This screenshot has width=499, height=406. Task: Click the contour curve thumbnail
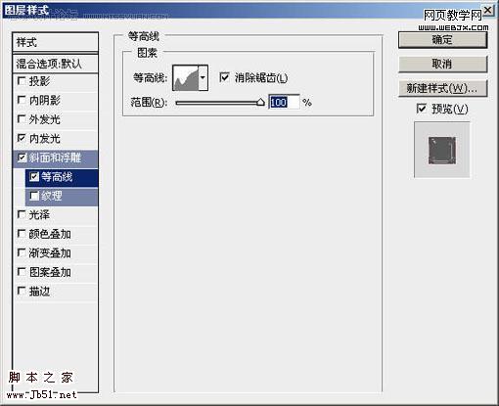coord(186,77)
